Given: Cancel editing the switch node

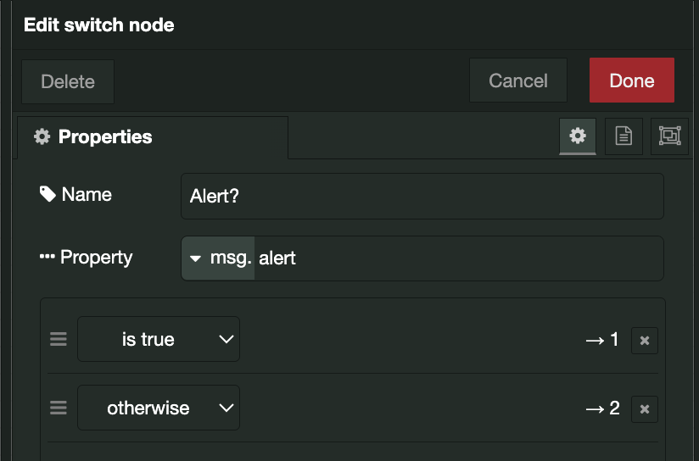Looking at the screenshot, I should point(518,81).
